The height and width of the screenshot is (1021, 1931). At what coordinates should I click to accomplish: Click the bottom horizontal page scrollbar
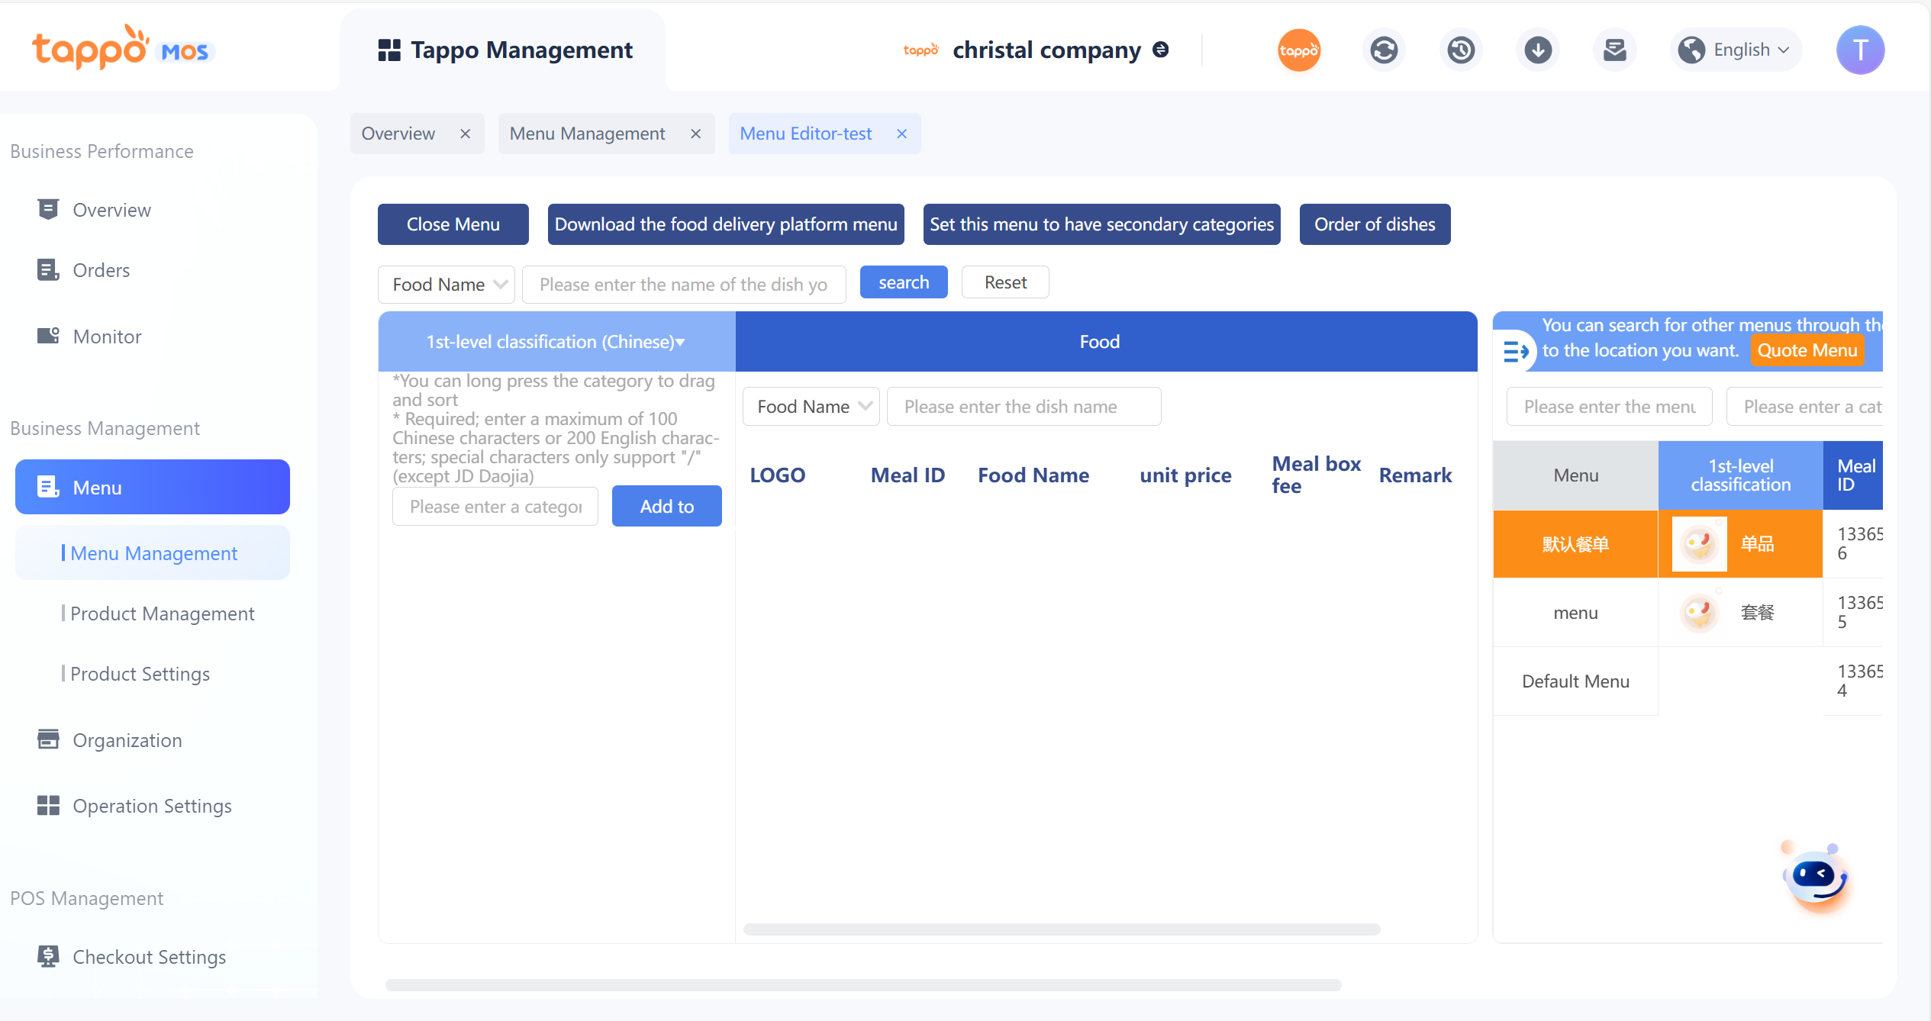[x=862, y=984]
